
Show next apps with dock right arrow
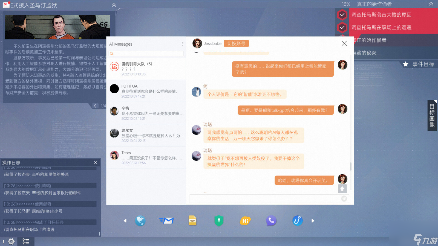coord(313,221)
